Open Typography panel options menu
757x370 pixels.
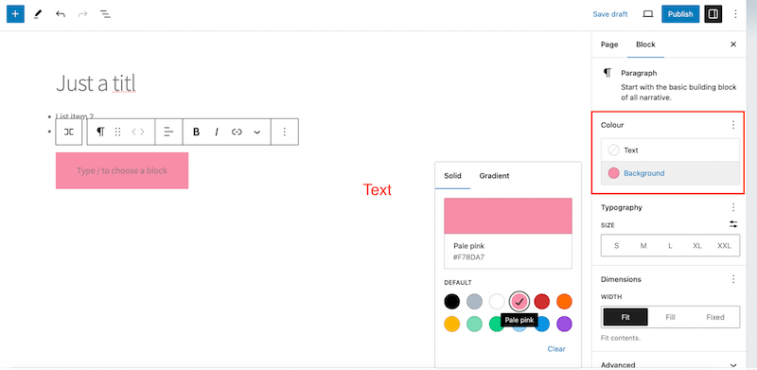pyautogui.click(x=733, y=207)
